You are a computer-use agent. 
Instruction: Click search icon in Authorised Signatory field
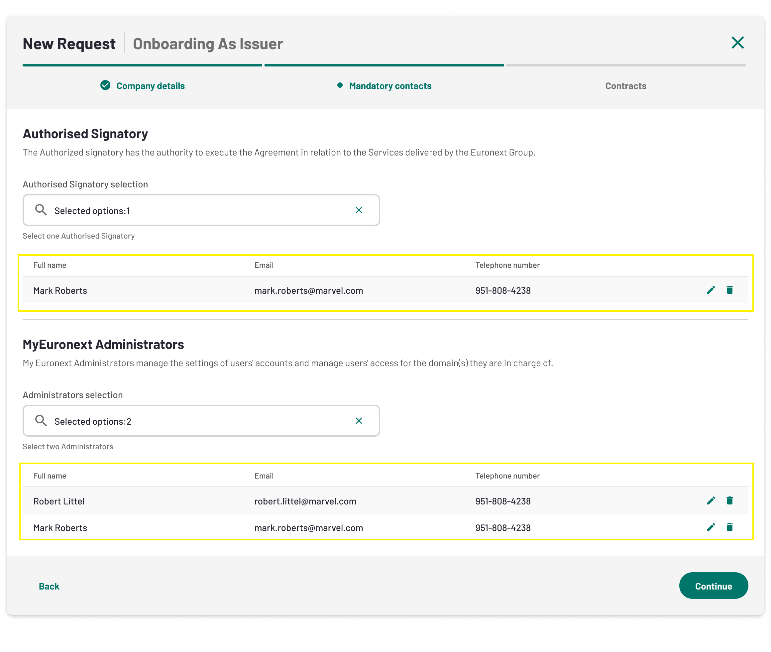coord(41,210)
